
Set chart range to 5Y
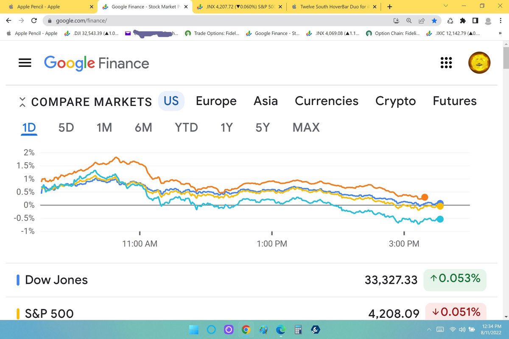[x=263, y=128]
